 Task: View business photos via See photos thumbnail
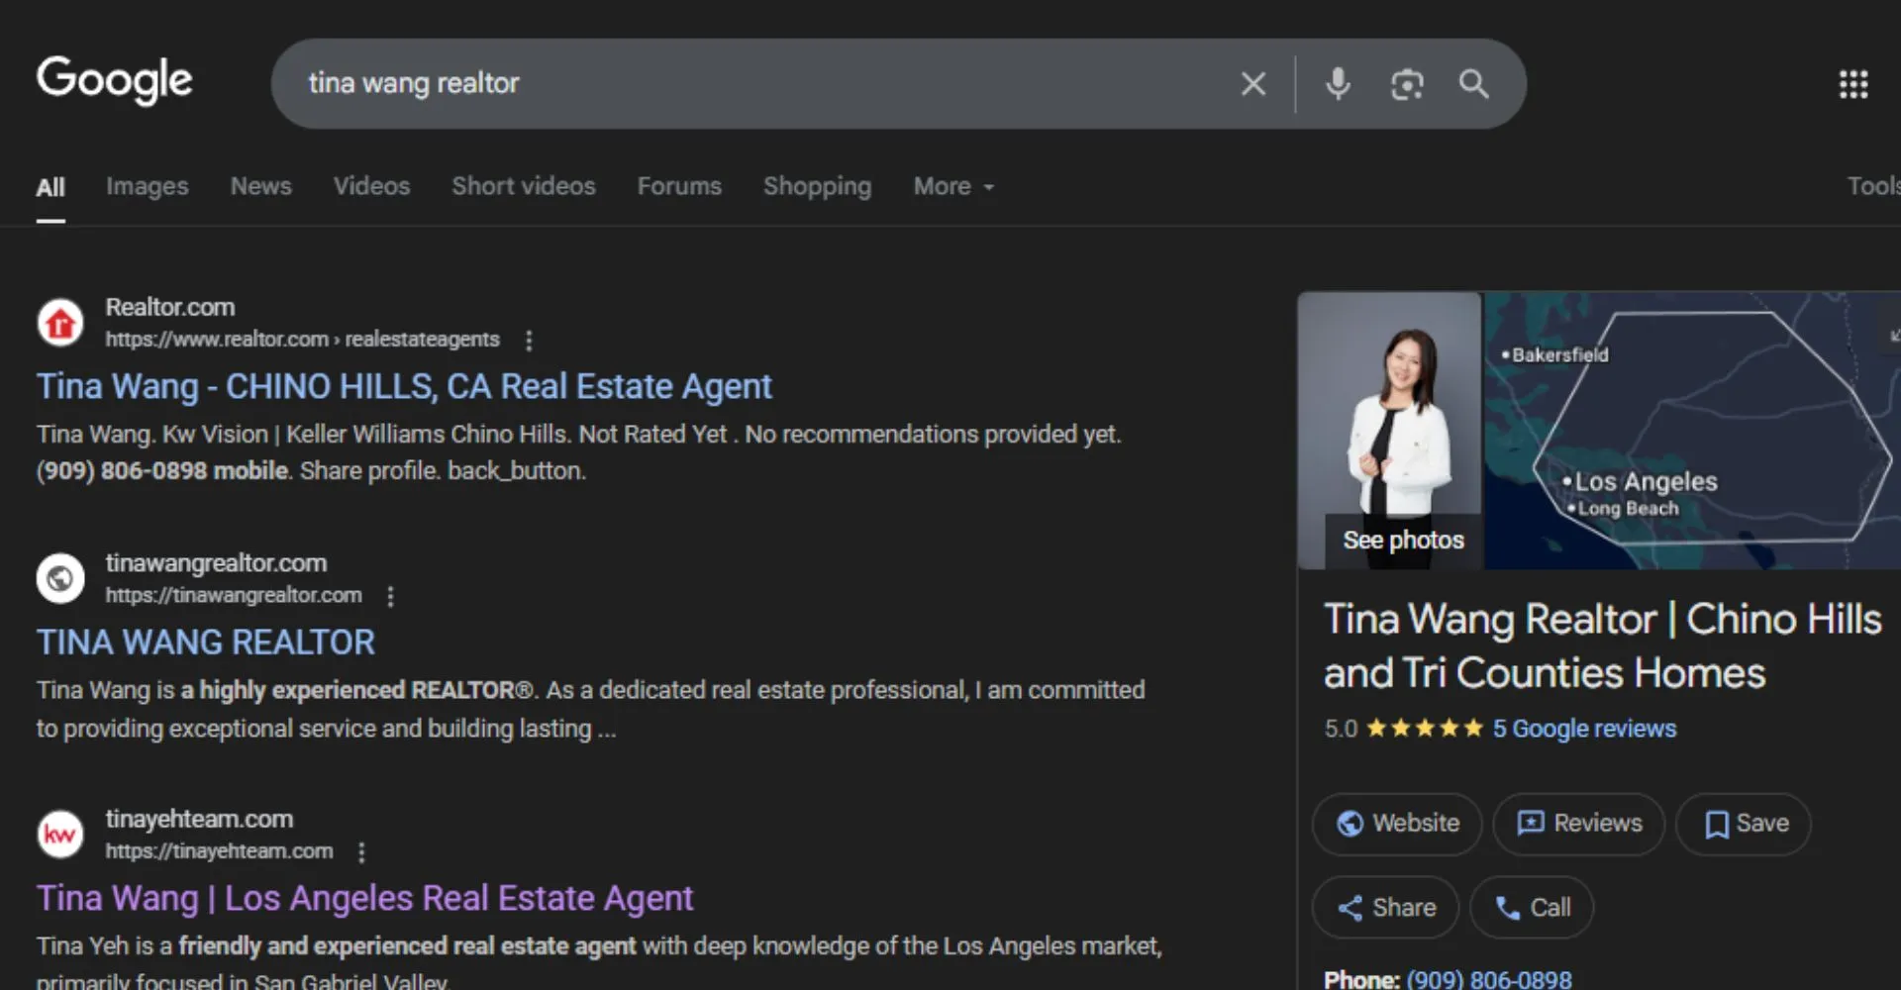pos(1402,541)
